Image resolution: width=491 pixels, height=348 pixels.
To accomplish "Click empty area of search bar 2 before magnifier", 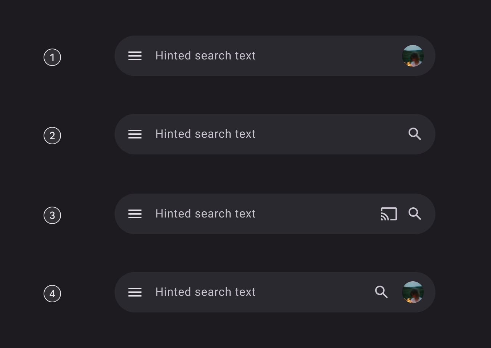I will [327, 134].
